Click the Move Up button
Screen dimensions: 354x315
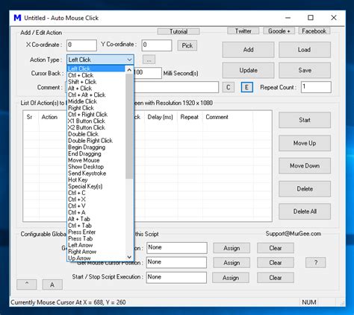tap(305, 143)
